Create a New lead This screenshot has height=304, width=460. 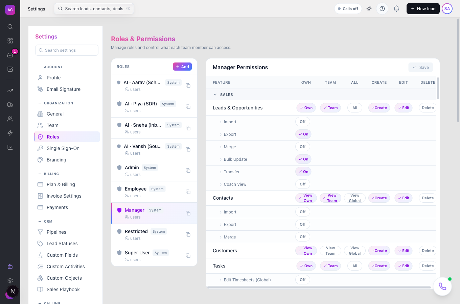pos(423,9)
